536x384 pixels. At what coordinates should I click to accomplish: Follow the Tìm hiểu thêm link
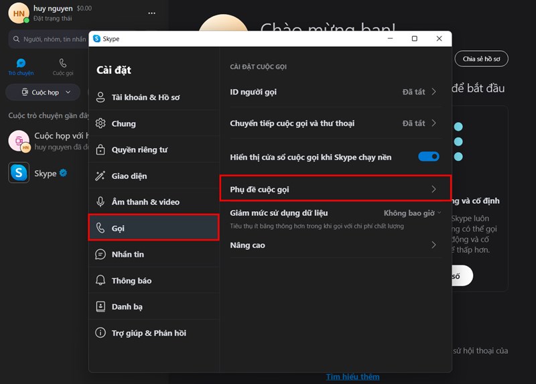point(353,377)
